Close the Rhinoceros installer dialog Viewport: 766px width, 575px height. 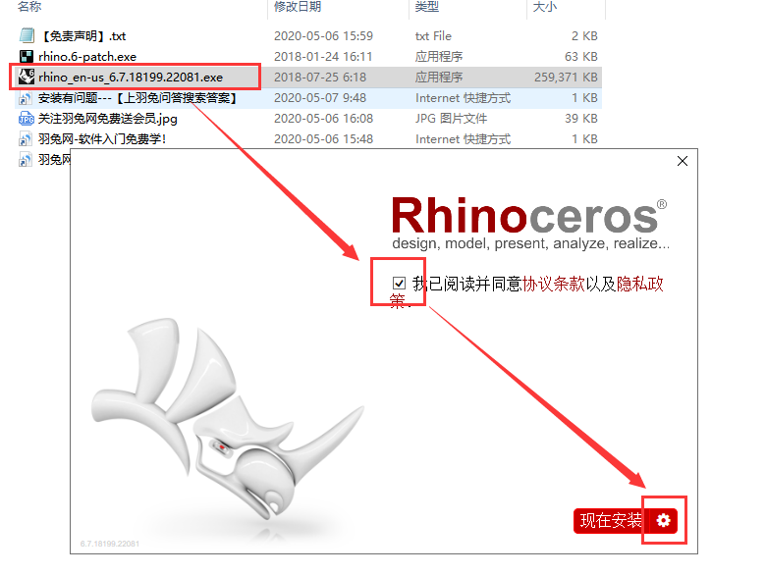683,161
